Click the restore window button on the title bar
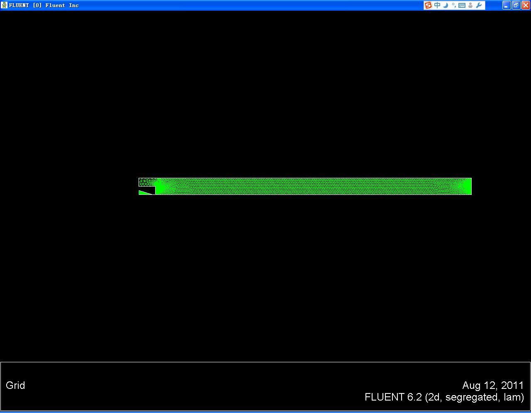This screenshot has height=413, width=531. click(515, 5)
